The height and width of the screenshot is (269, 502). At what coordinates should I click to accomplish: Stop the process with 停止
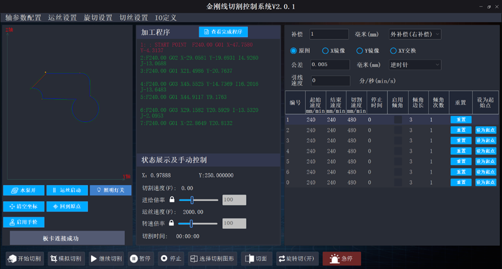click(x=171, y=259)
